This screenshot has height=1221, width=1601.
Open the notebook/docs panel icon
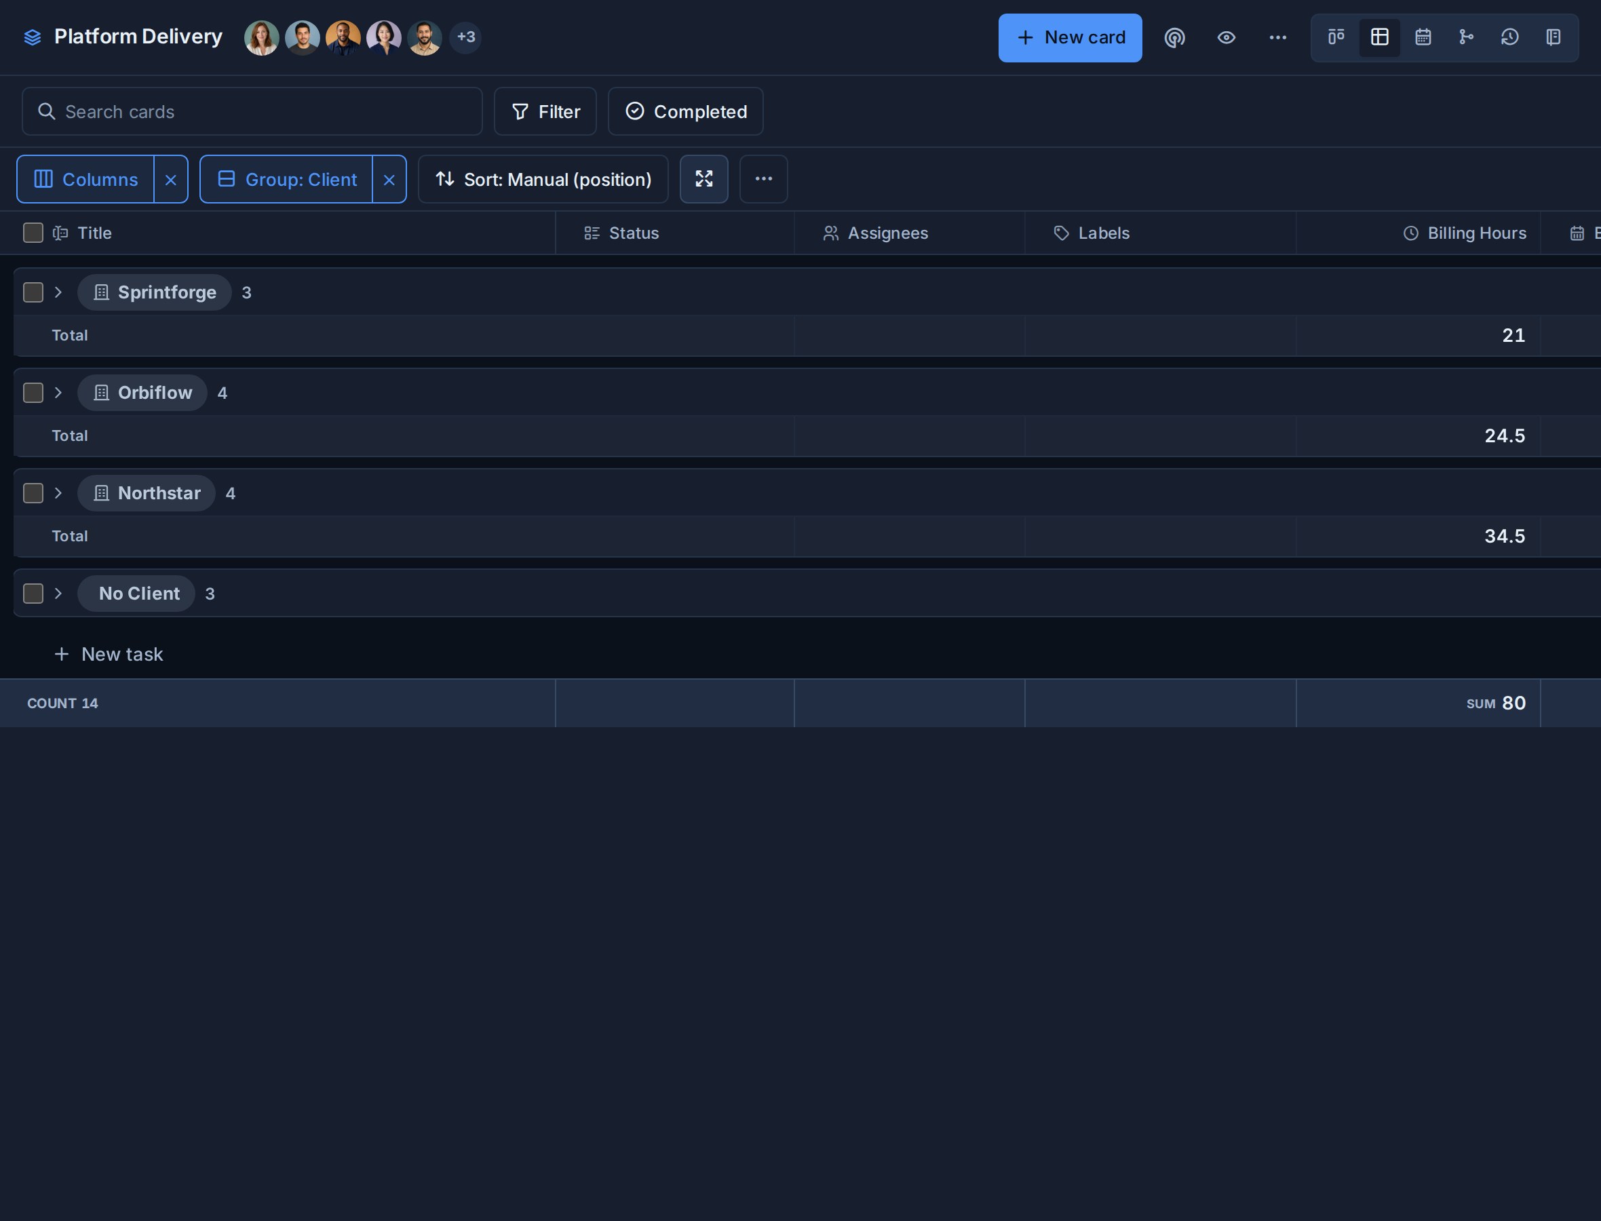[1554, 37]
